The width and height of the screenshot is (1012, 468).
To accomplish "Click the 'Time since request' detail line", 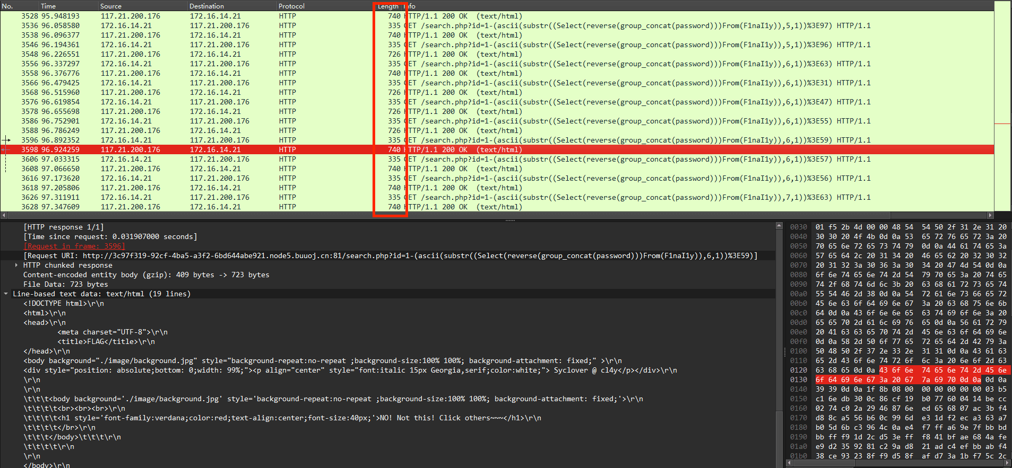I will point(110,236).
